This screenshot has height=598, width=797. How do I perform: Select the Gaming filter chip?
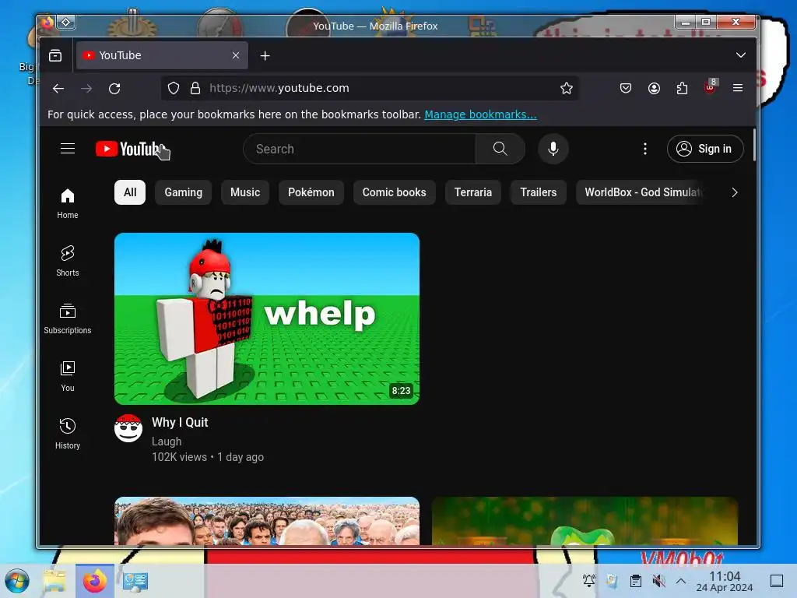(183, 192)
